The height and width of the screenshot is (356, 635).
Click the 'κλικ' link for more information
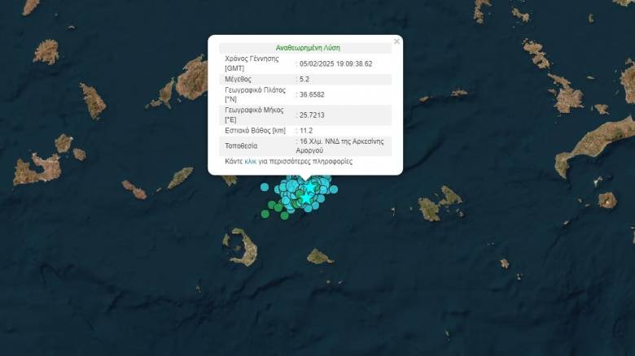250,162
